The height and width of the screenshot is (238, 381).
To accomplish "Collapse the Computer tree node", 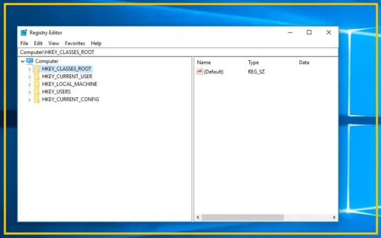I will (x=23, y=61).
